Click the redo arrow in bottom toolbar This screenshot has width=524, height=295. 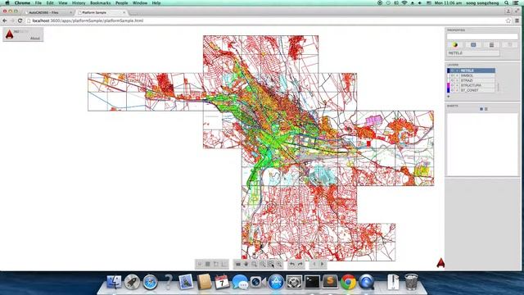click(300, 264)
